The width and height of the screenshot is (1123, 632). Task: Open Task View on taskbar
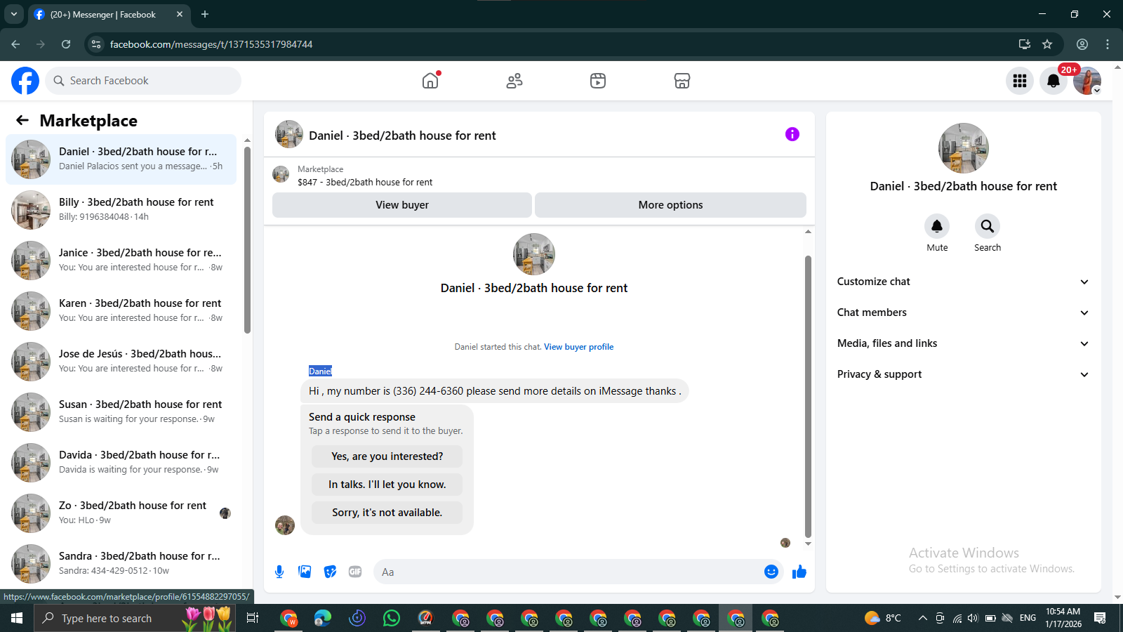pyautogui.click(x=253, y=618)
